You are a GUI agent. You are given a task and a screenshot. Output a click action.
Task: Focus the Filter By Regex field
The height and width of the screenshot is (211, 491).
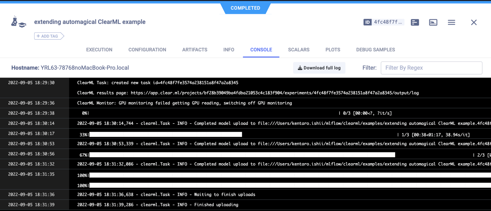tap(431, 68)
